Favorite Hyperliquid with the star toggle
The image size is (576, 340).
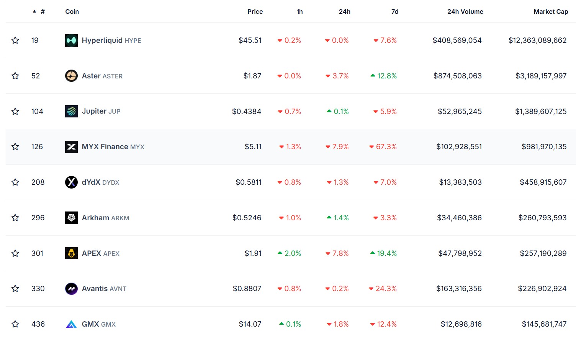pyautogui.click(x=15, y=41)
